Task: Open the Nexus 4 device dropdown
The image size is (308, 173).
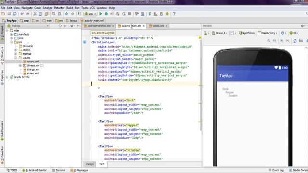Action: [x=219, y=33]
